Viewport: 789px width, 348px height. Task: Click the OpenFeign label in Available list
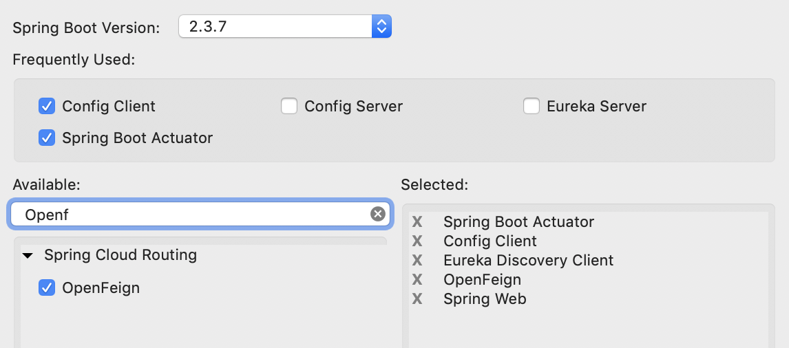[101, 288]
